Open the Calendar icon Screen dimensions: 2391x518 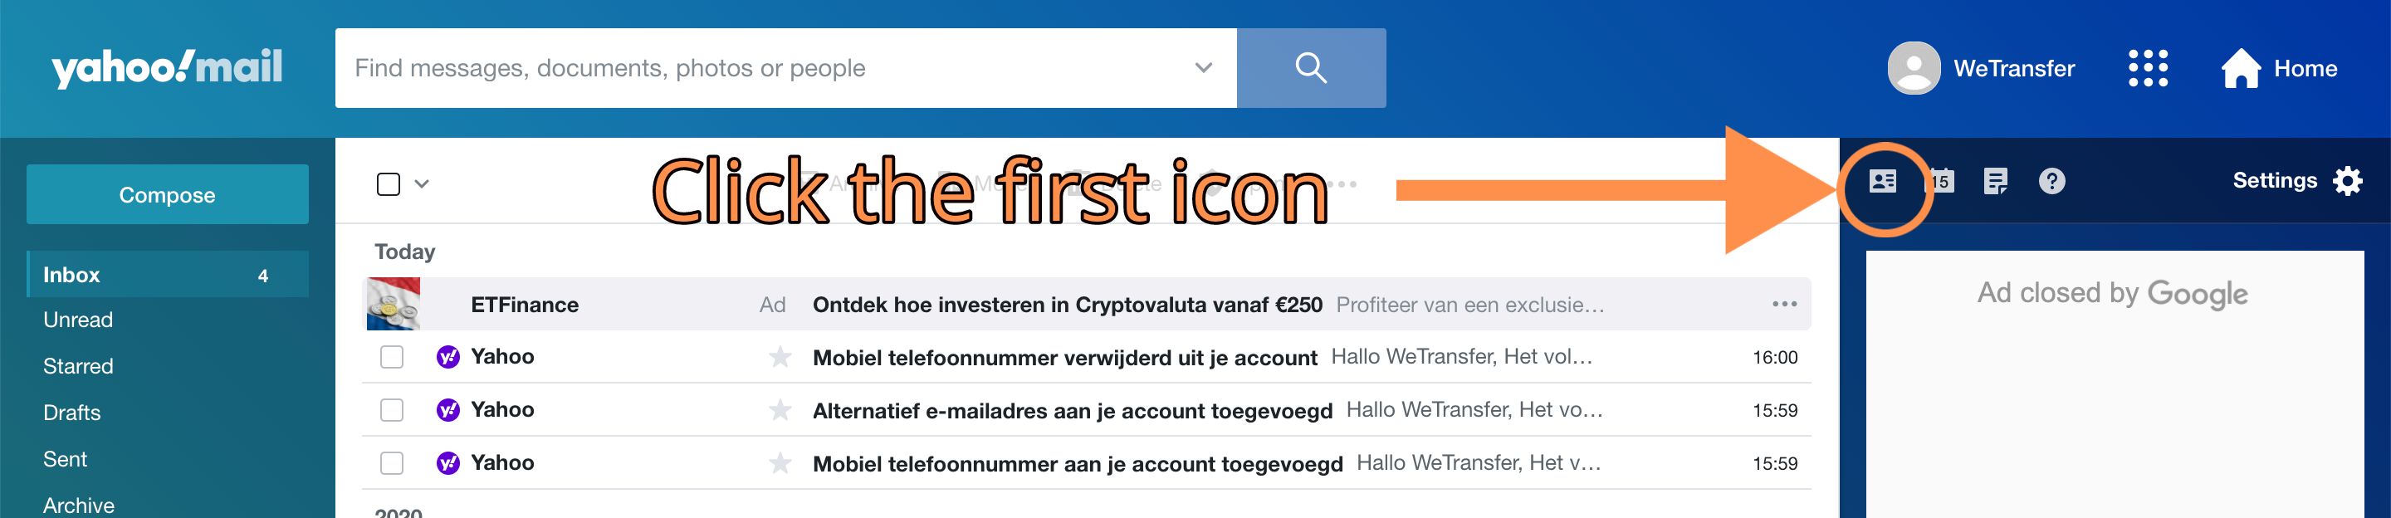click(1941, 181)
